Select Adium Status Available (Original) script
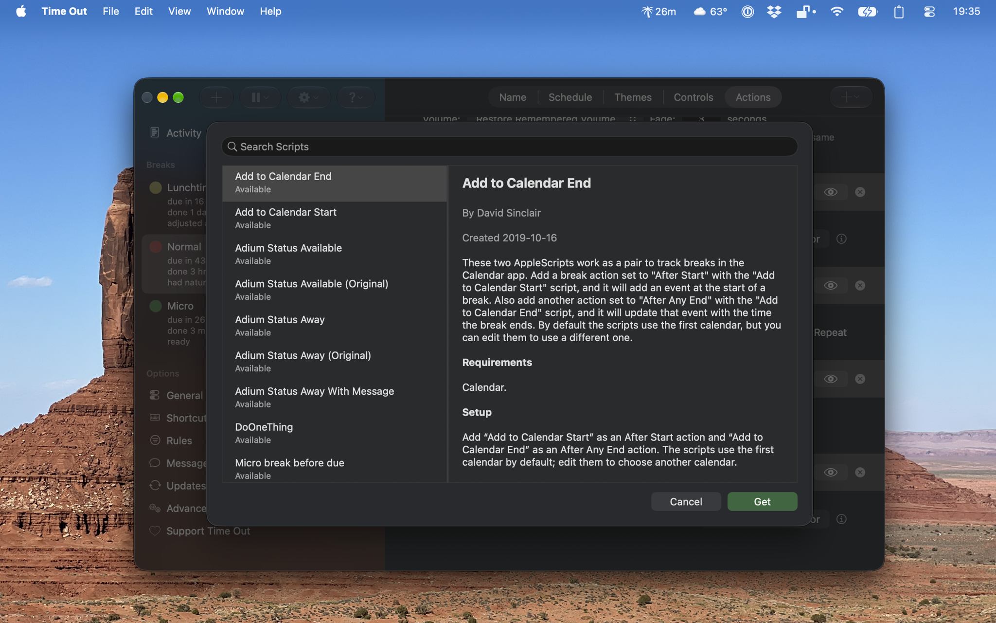The height and width of the screenshot is (623, 996). tap(335, 291)
